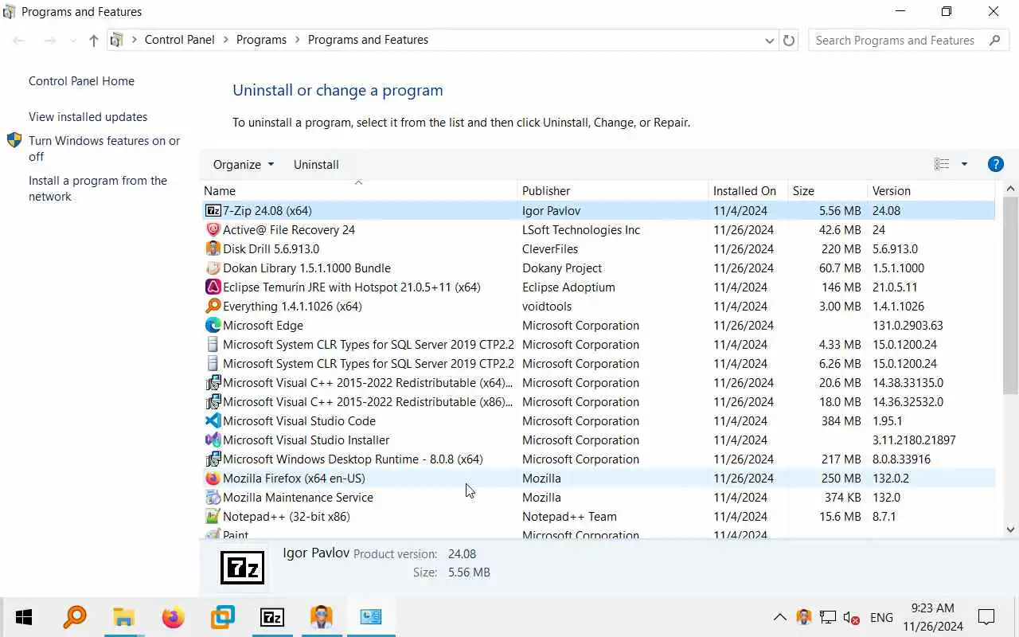This screenshot has width=1019, height=637.
Task: Click the search magnifier icon in search box
Action: pyautogui.click(x=995, y=40)
